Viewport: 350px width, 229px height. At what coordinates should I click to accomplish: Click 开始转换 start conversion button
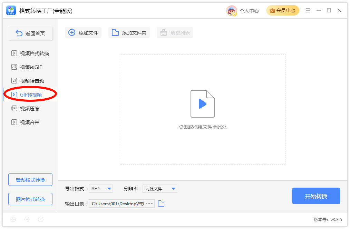[x=316, y=196]
